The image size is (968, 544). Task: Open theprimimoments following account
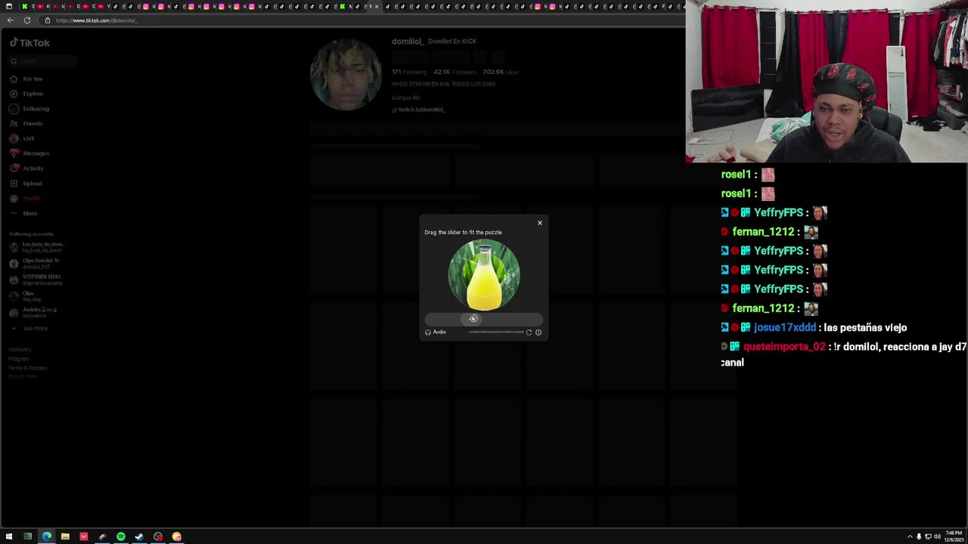36,280
